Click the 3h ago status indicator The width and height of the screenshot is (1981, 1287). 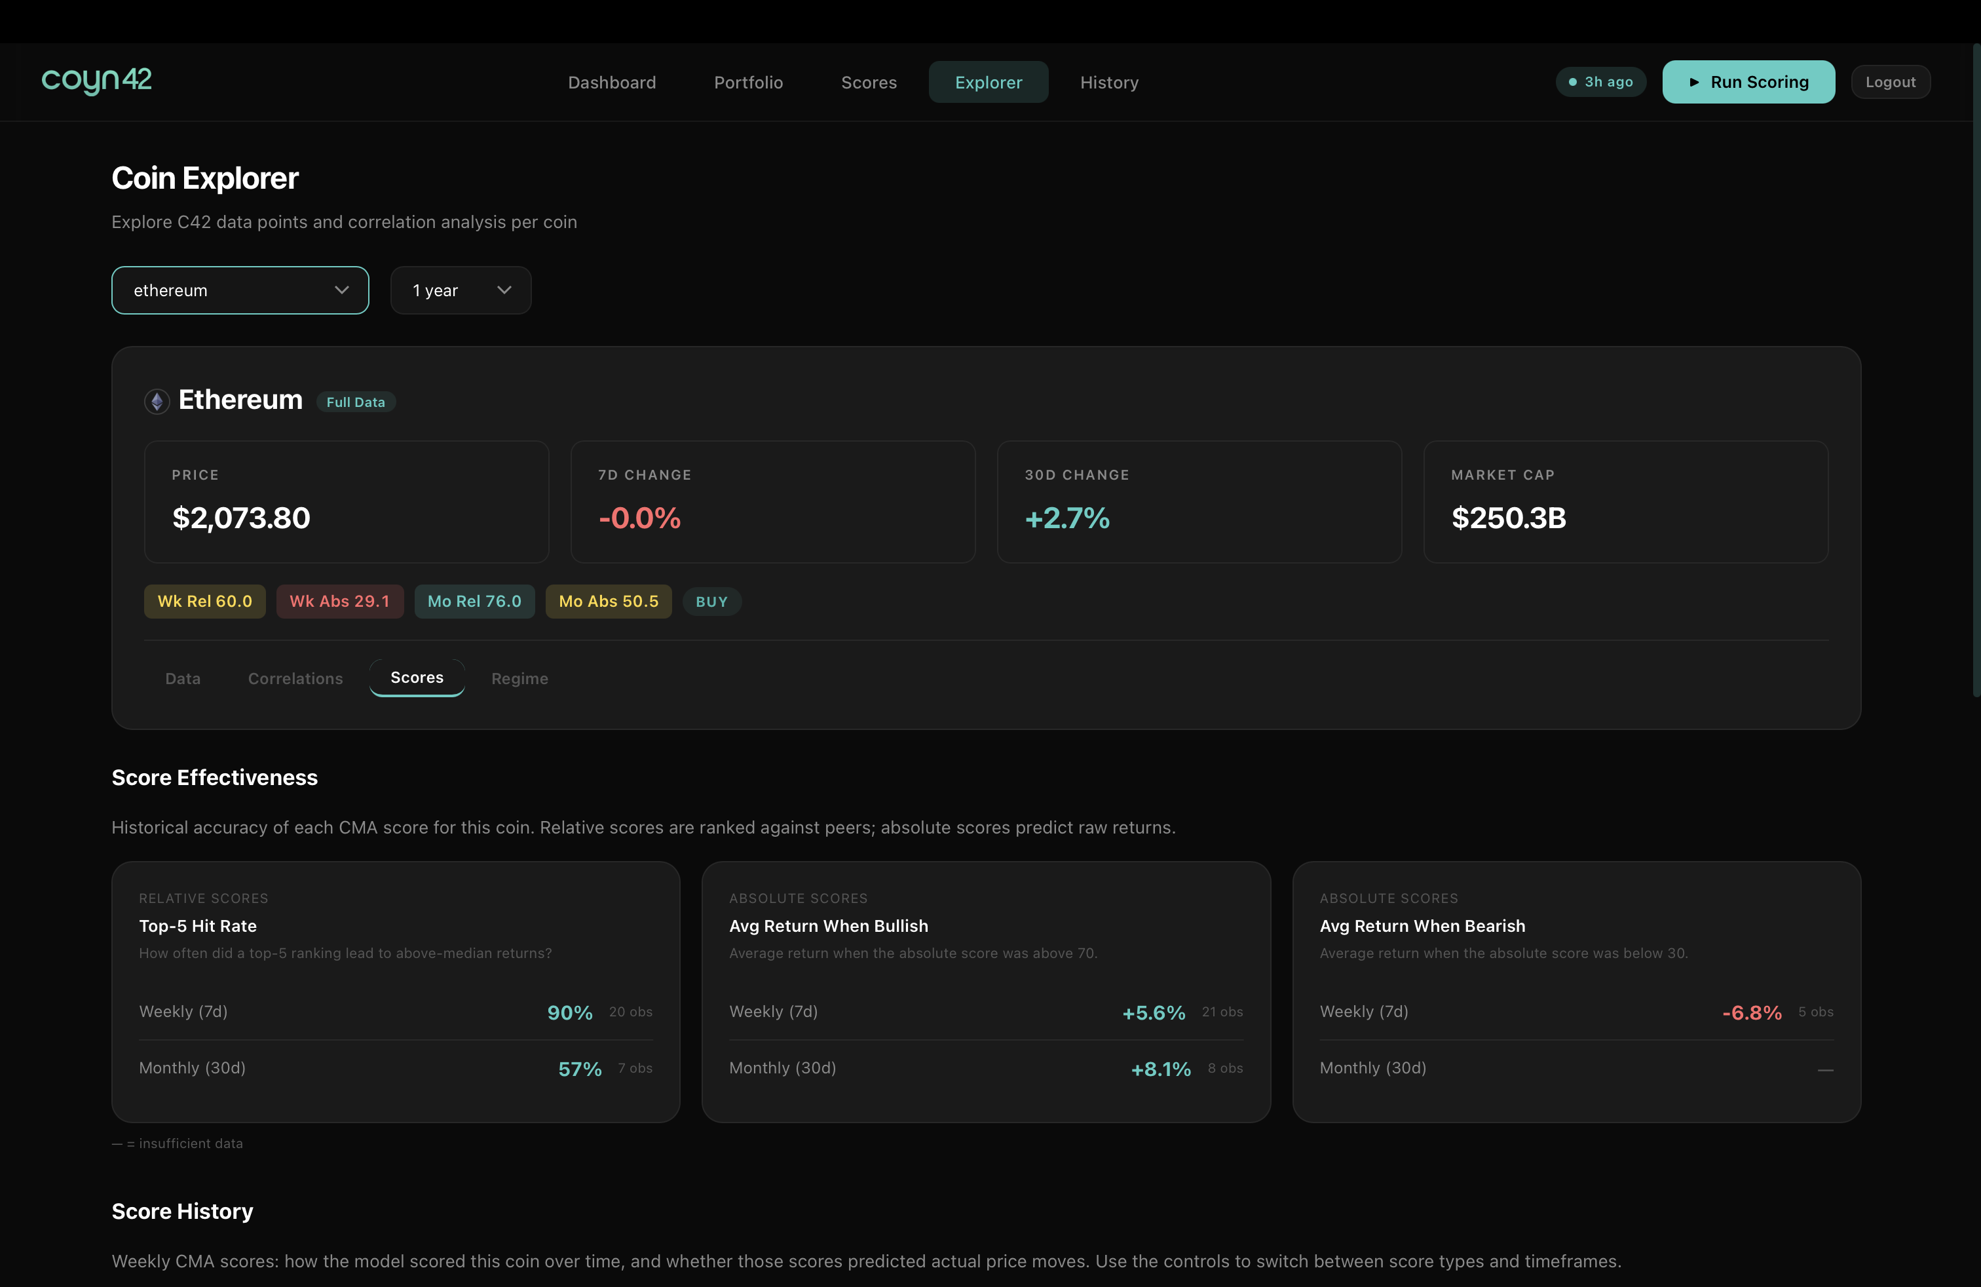(1600, 81)
